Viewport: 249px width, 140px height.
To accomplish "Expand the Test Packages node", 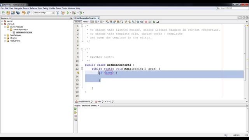I will 5,35.
